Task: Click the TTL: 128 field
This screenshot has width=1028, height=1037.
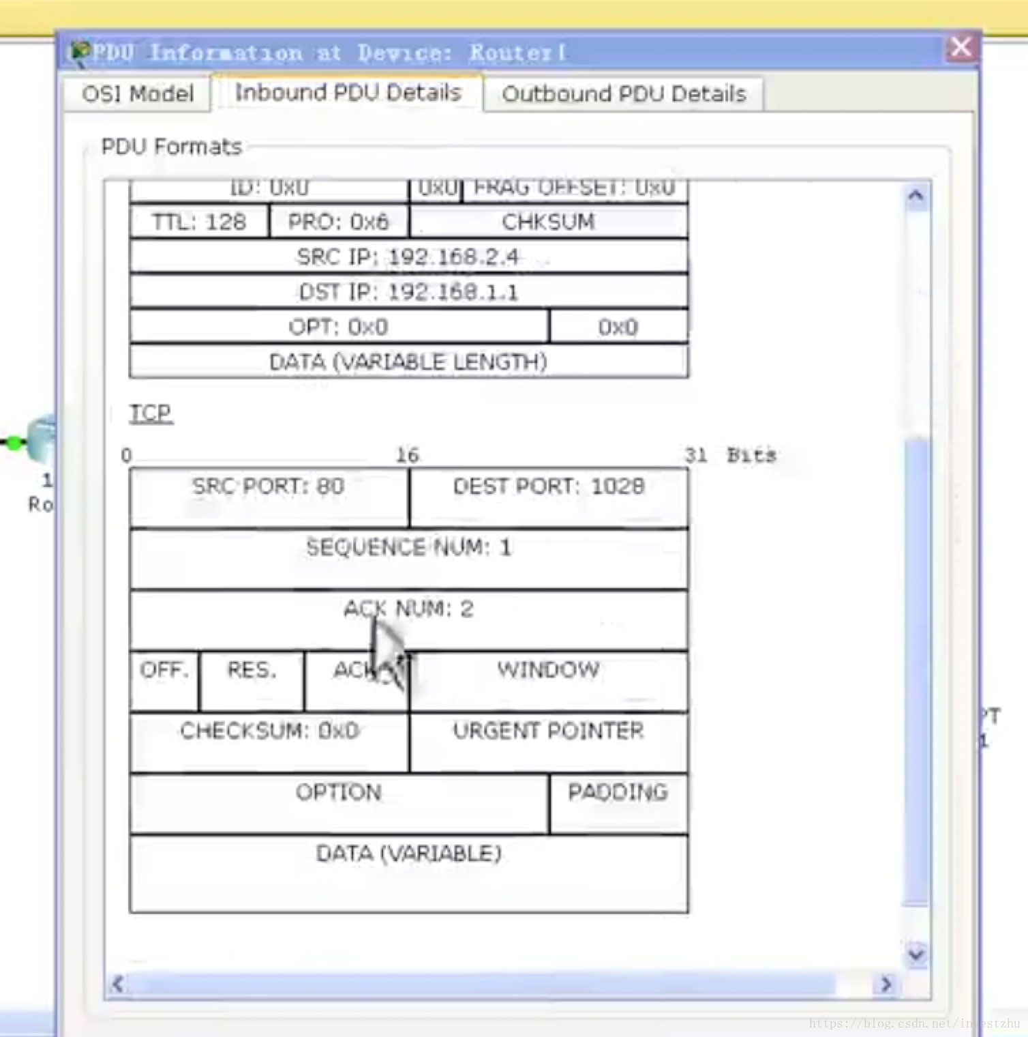Action: [199, 222]
